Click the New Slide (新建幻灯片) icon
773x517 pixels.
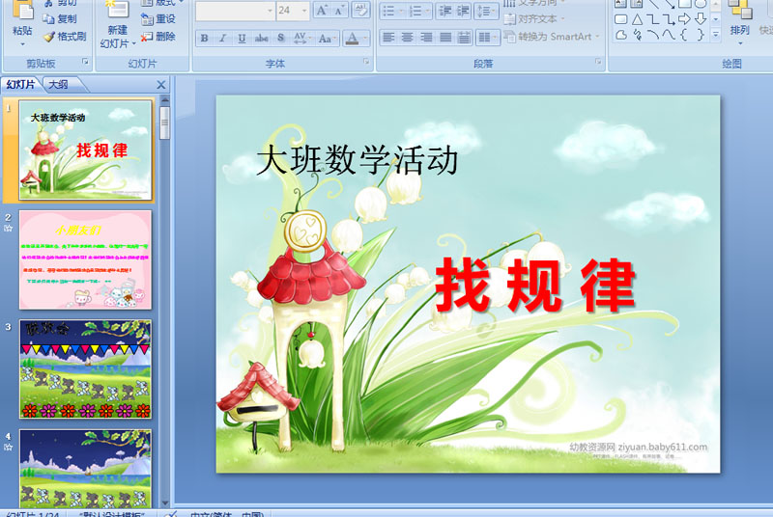click(x=117, y=10)
